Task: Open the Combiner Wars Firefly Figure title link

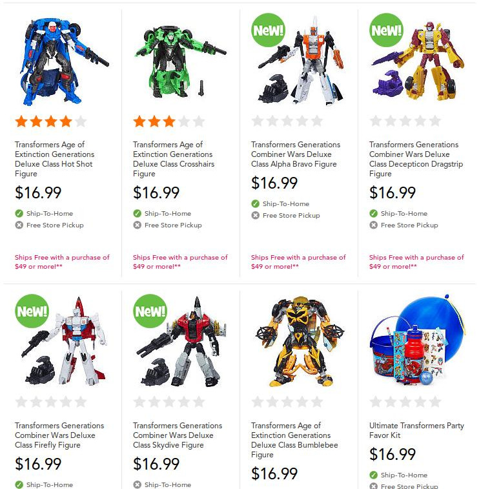Action: click(x=59, y=435)
